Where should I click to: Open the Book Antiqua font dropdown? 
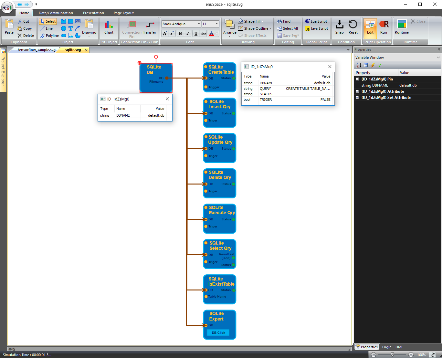199,24
